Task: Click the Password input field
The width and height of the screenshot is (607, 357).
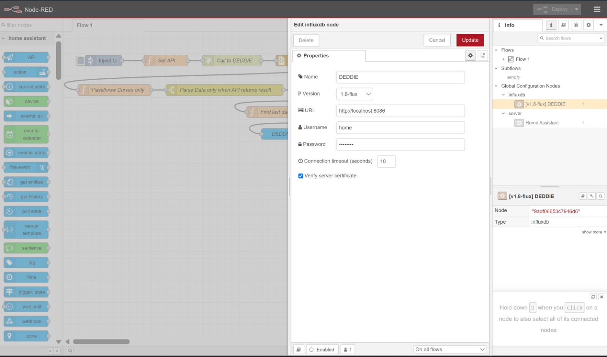Action: coord(400,144)
